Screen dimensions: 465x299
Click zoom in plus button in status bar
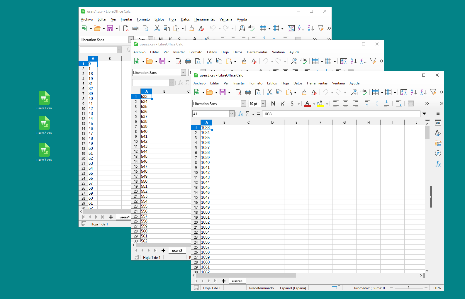tap(426, 288)
